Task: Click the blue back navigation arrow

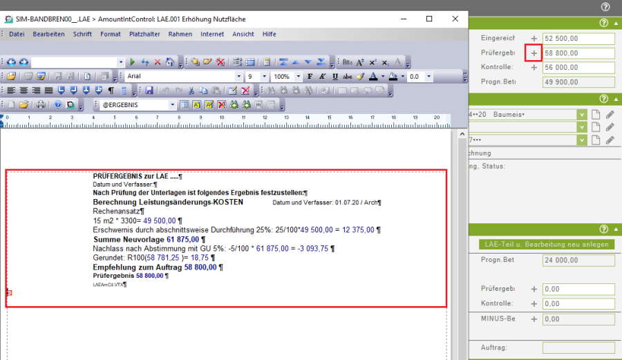Action: tap(12, 62)
